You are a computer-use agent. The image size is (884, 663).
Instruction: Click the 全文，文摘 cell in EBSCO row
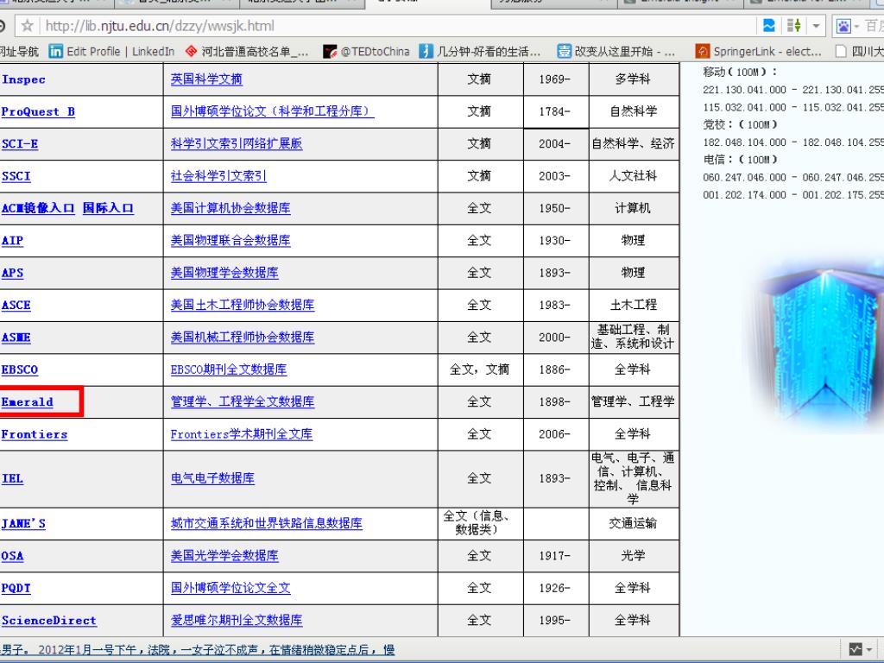coord(480,369)
